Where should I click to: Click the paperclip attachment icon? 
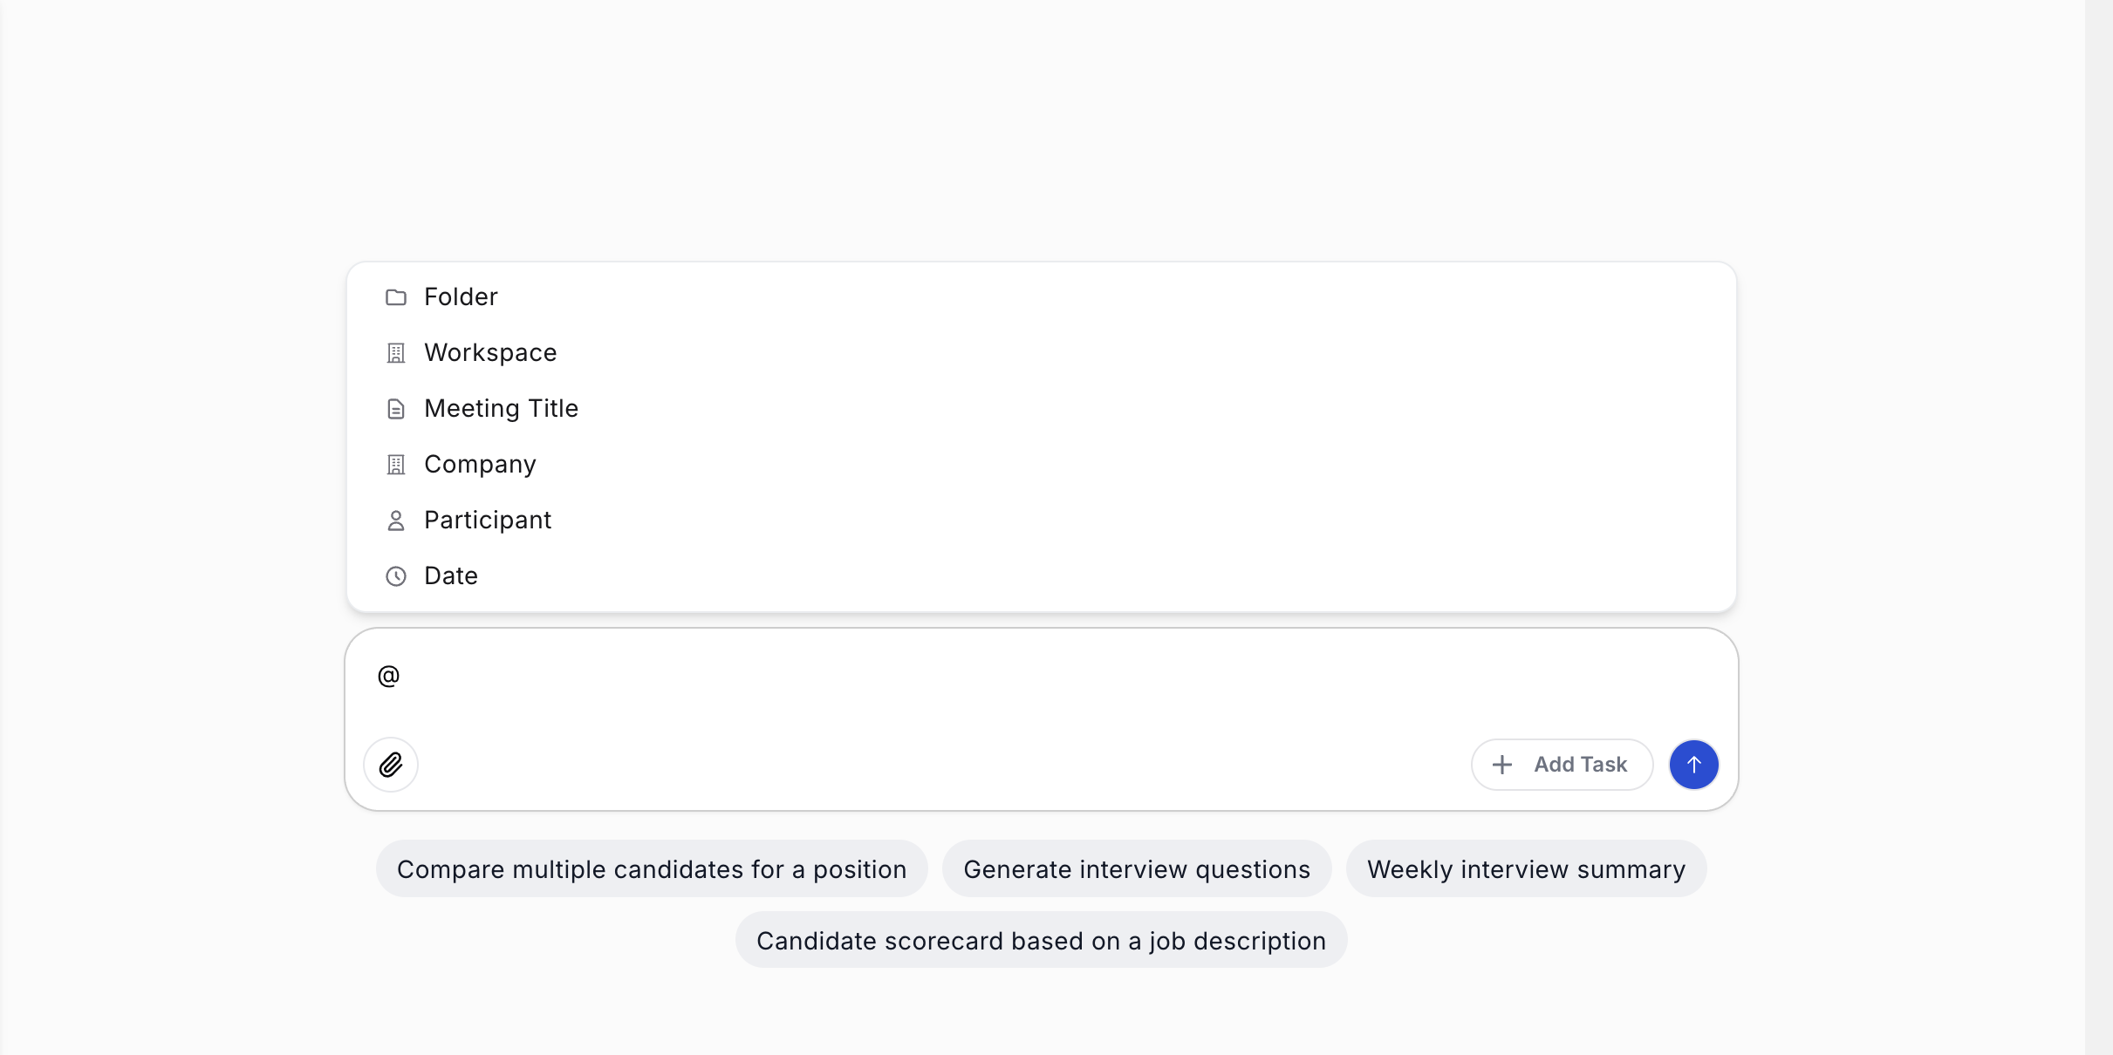tap(391, 765)
